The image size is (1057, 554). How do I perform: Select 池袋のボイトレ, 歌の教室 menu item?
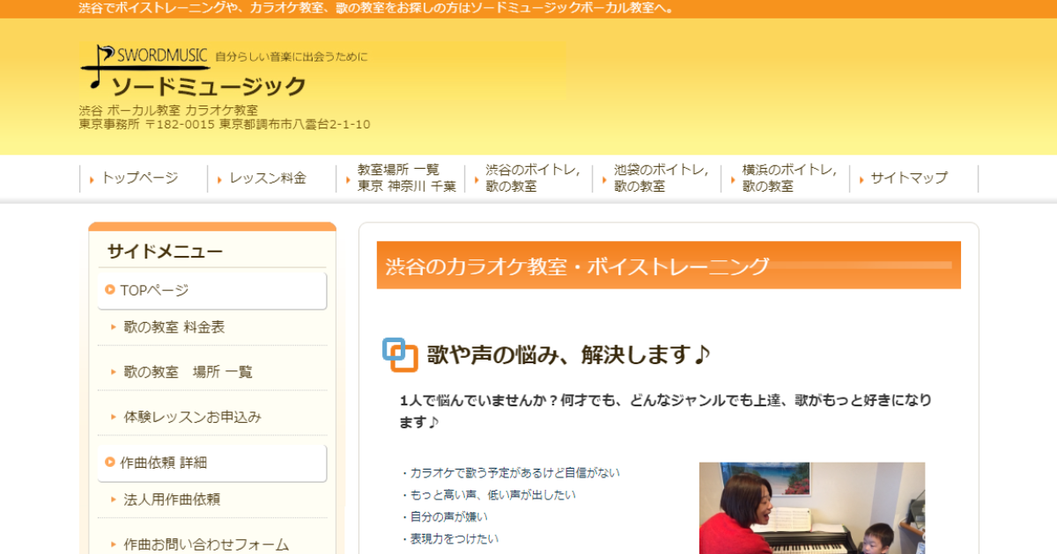(x=662, y=178)
